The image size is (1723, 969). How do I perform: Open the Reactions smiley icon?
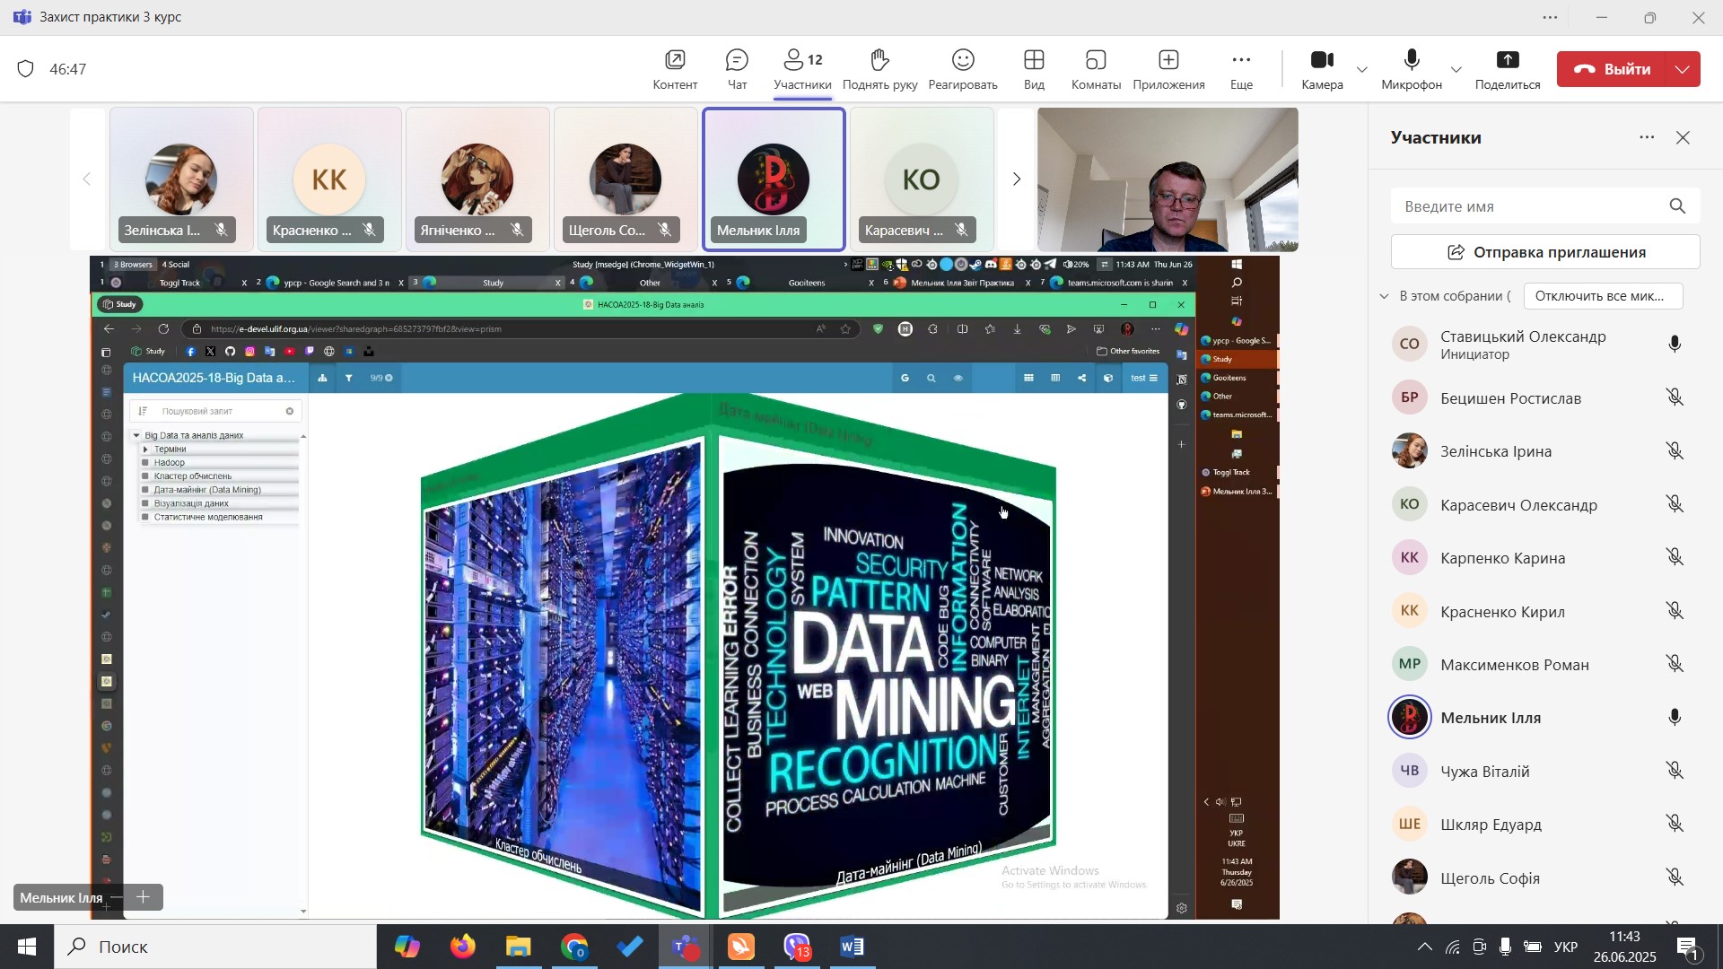pos(962,61)
